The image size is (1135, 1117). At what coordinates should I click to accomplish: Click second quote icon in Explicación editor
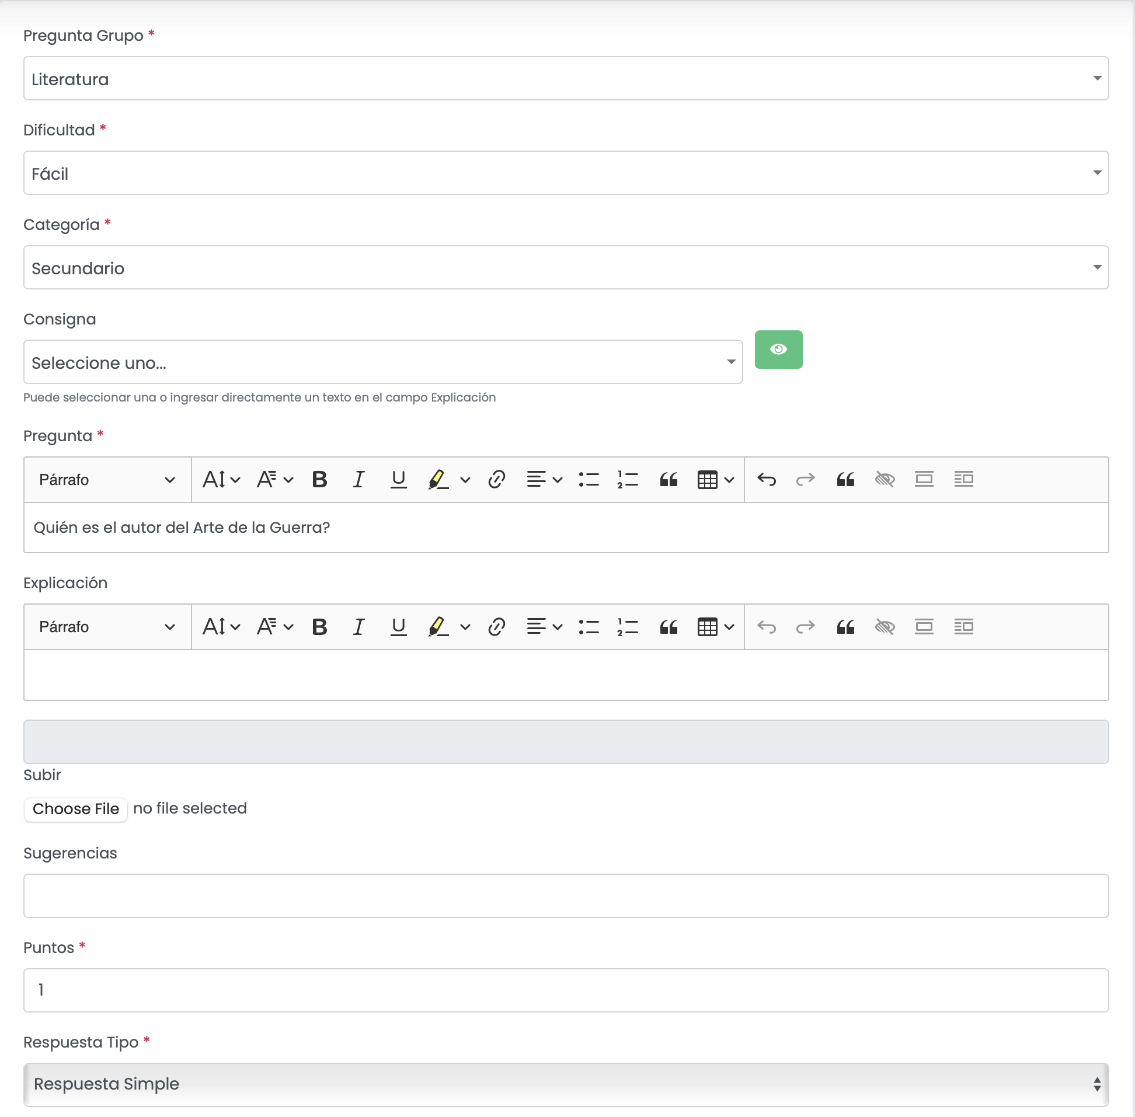[845, 627]
